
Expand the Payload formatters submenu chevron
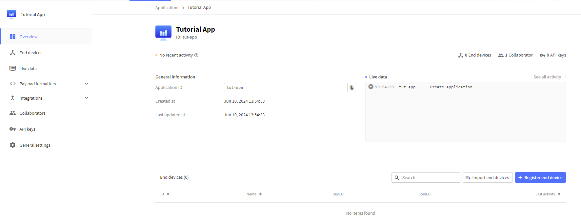pos(87,84)
